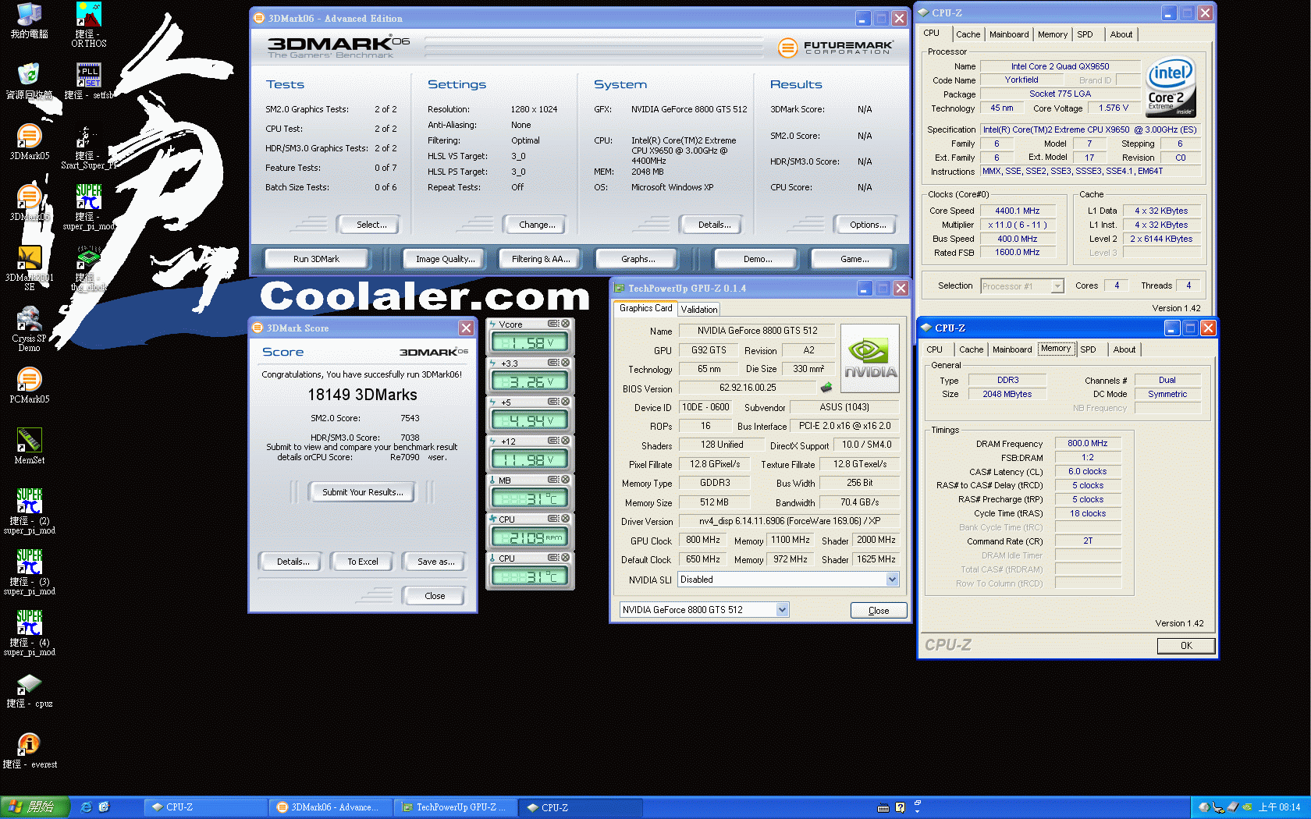Click the Graphs... button
Screen dimensions: 1311x819
(638, 259)
